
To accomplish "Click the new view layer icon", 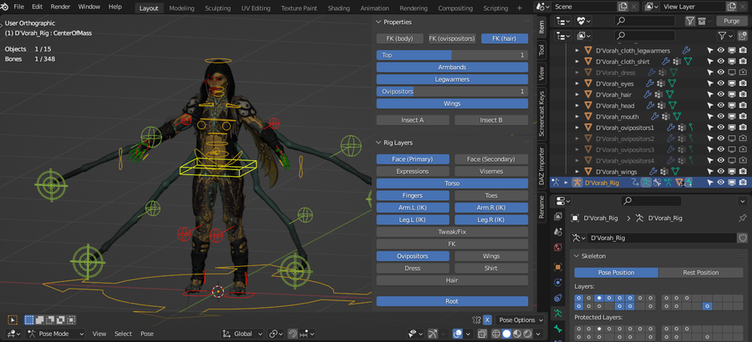I will tap(731, 7).
